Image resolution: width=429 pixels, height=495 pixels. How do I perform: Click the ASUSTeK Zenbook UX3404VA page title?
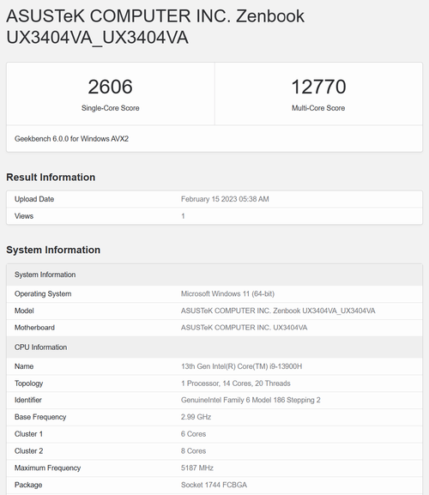tap(155, 27)
